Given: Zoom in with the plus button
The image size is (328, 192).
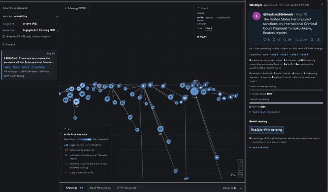Looking at the screenshot, I should pyautogui.click(x=240, y=161).
